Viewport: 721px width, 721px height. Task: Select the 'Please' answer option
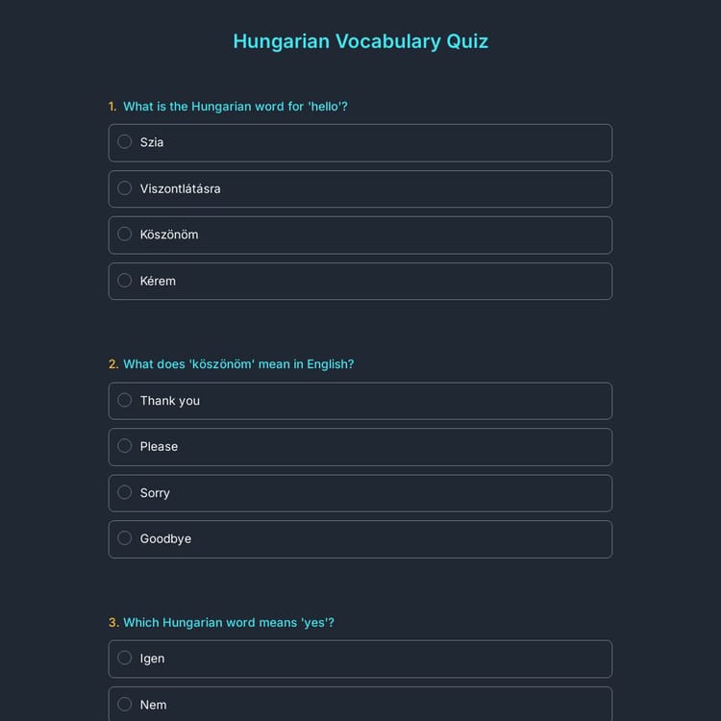coord(125,446)
